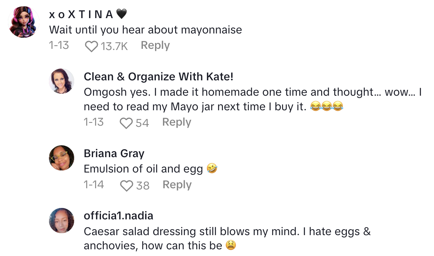Reply to Kate's Mayo jar comment
The width and height of the screenshot is (434, 256).
pyautogui.click(x=176, y=122)
